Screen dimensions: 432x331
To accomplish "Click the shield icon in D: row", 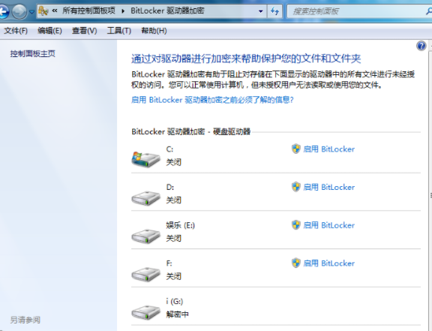I will click(296, 187).
